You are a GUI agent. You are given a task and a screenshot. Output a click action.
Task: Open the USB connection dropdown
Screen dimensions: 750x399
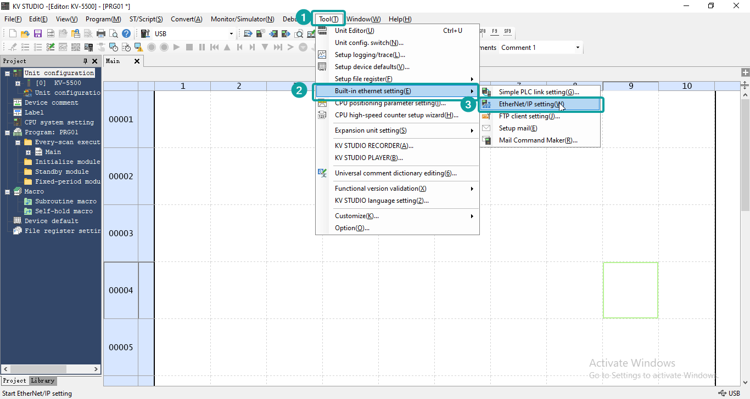click(x=187, y=34)
